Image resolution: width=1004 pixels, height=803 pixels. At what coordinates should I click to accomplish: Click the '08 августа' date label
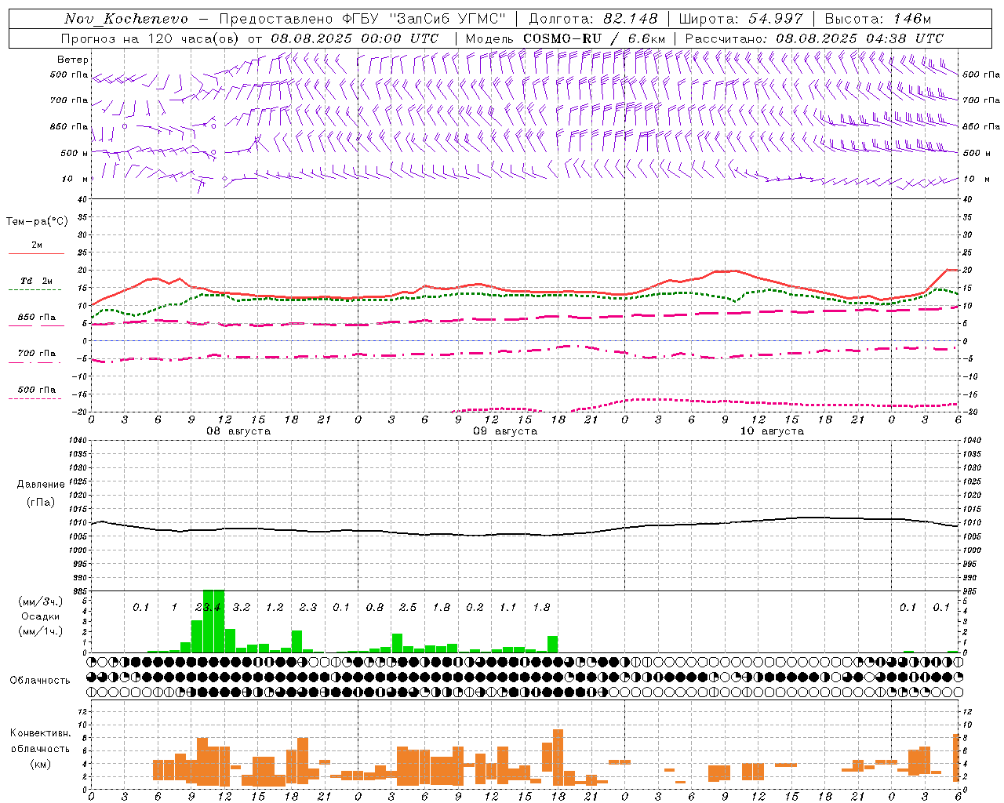238,431
